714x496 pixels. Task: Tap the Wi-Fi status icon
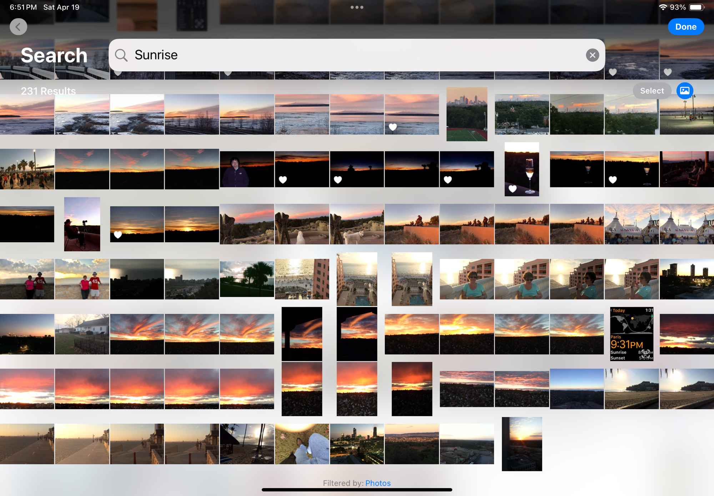pyautogui.click(x=663, y=7)
